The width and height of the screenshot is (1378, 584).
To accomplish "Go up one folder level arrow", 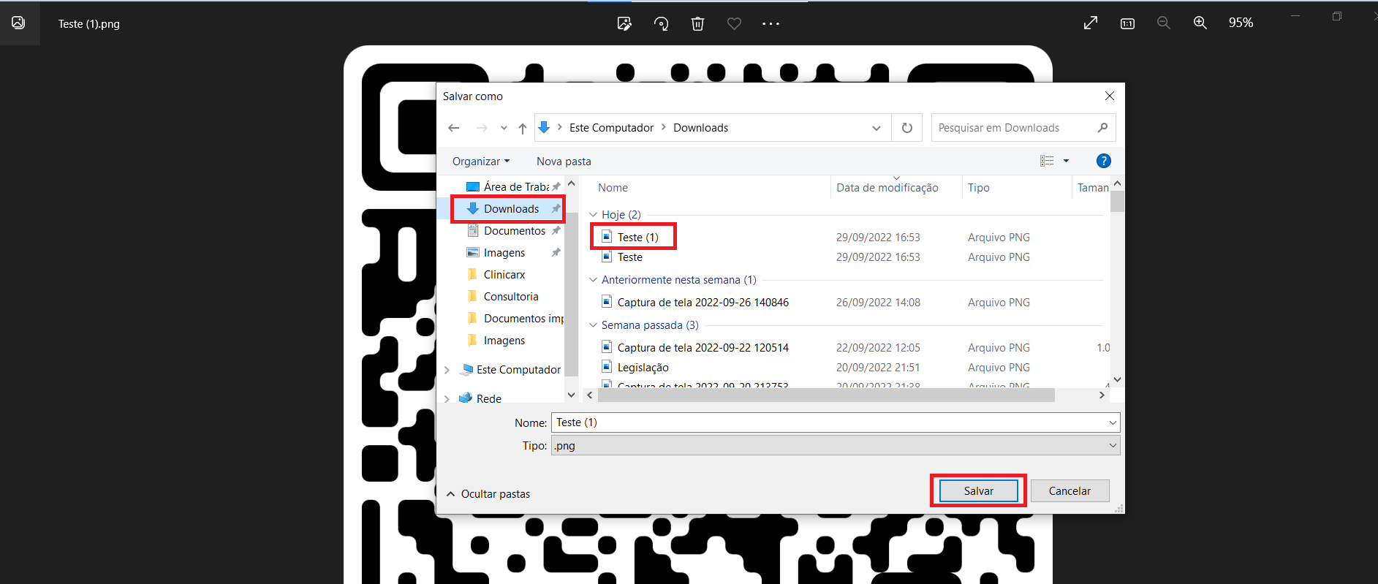I will point(522,128).
